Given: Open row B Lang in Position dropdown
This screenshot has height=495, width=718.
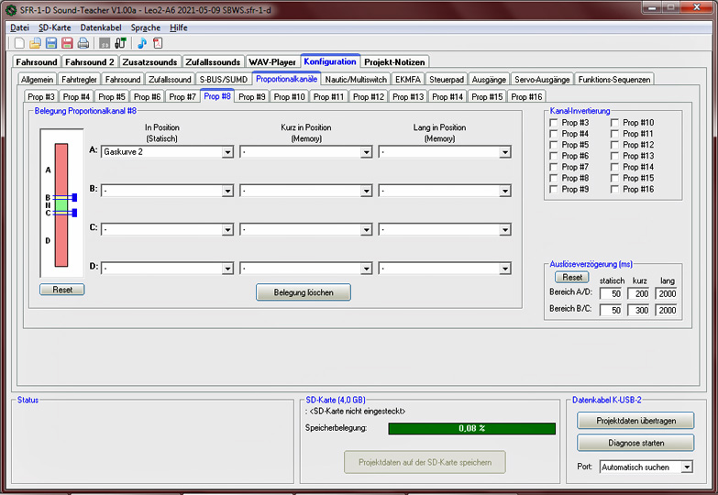Looking at the screenshot, I should [445, 191].
